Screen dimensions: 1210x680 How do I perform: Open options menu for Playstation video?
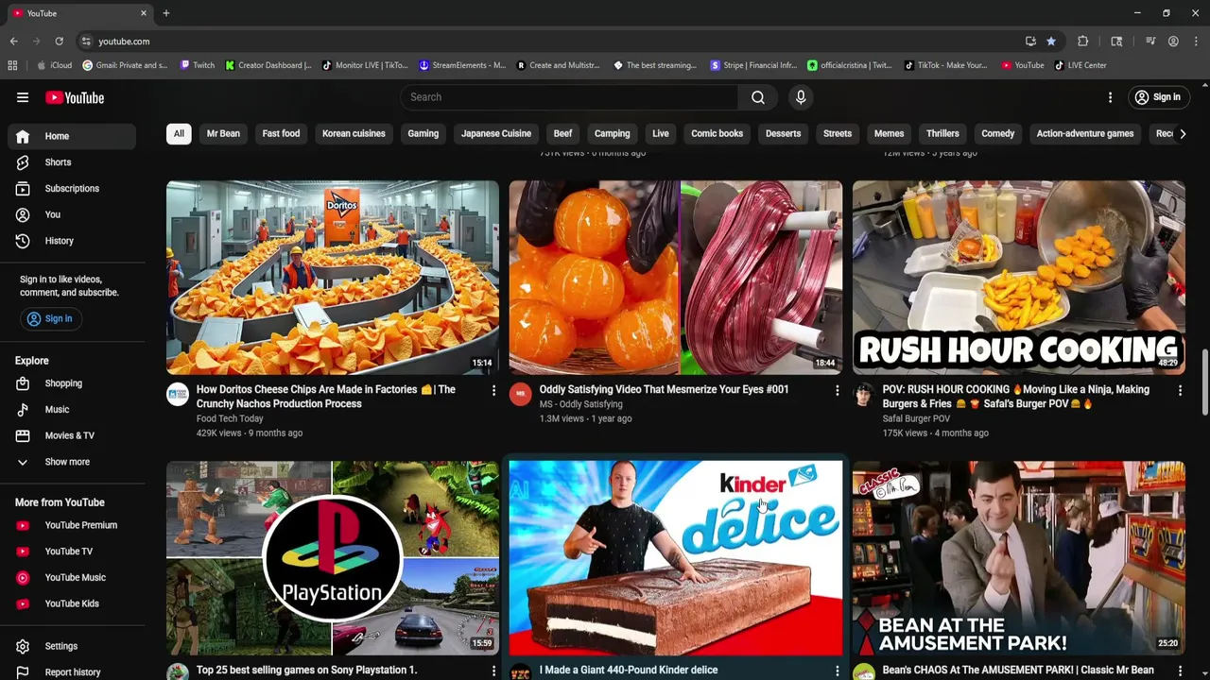pos(493,671)
